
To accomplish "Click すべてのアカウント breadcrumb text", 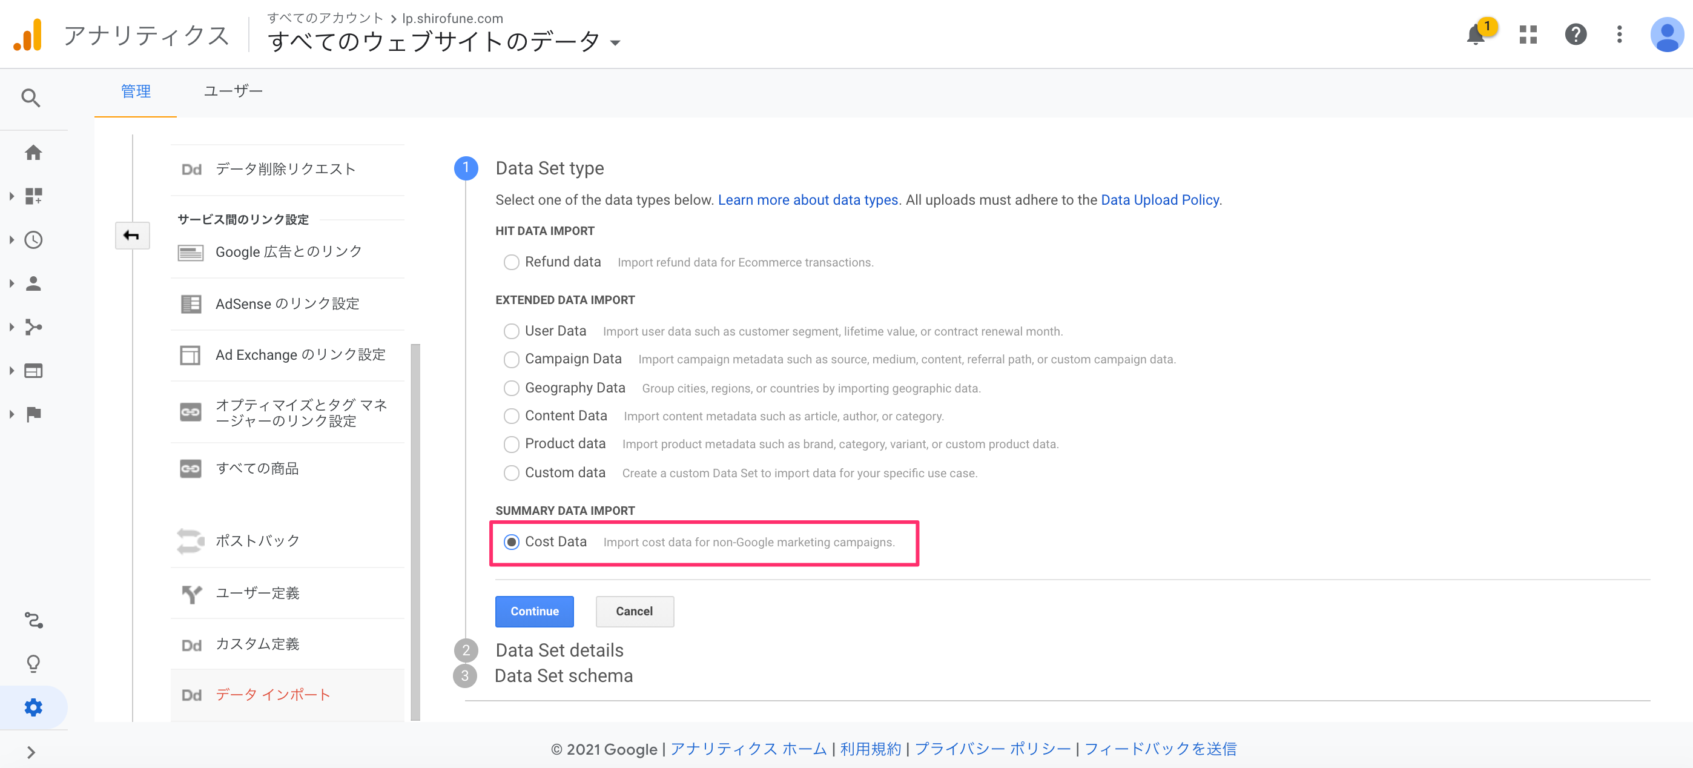I will pos(325,18).
